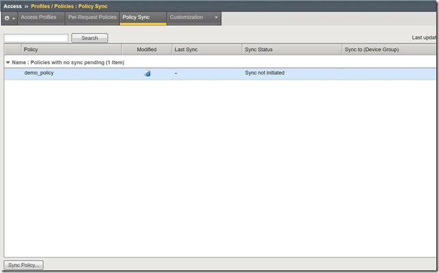Select the demo_policy row name
Image resolution: width=439 pixels, height=273 pixels.
point(39,73)
